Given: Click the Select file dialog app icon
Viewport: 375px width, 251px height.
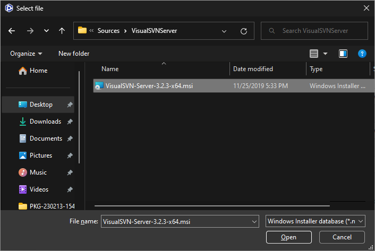Looking at the screenshot, I should 9,8.
